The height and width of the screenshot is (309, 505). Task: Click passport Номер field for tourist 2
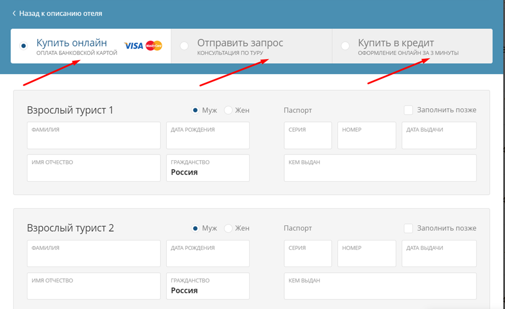[367, 254]
